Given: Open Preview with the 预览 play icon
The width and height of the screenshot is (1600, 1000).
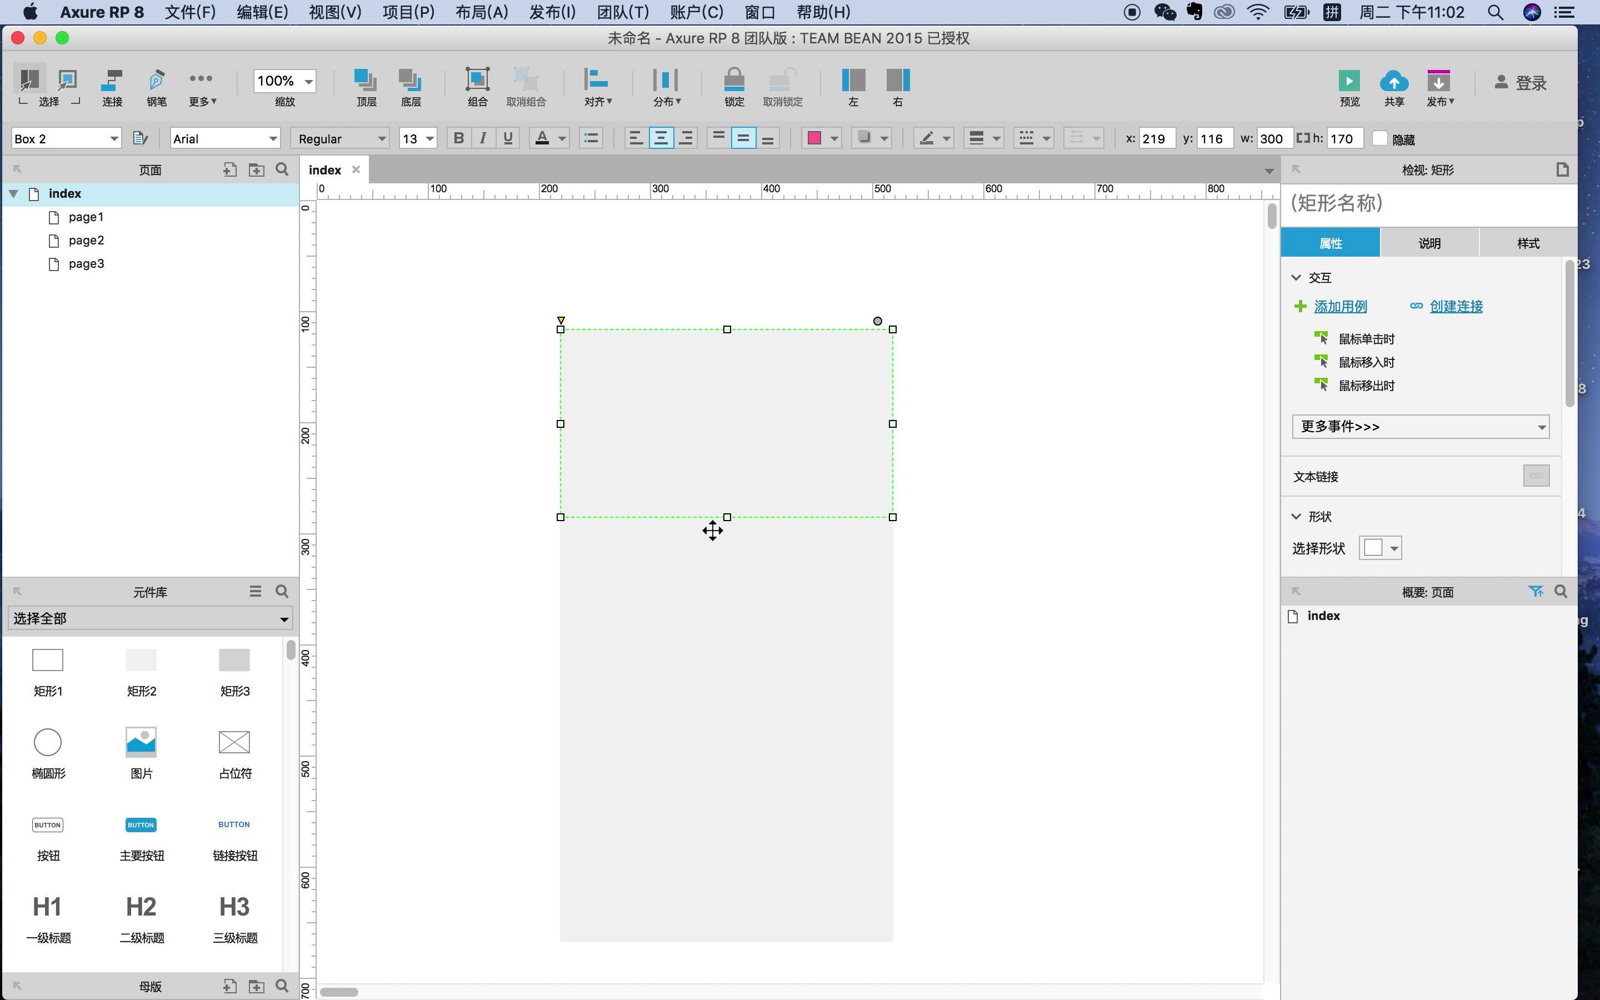Looking at the screenshot, I should coord(1349,81).
